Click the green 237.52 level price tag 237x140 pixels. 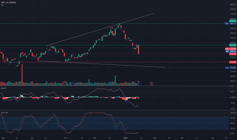tap(233, 45)
